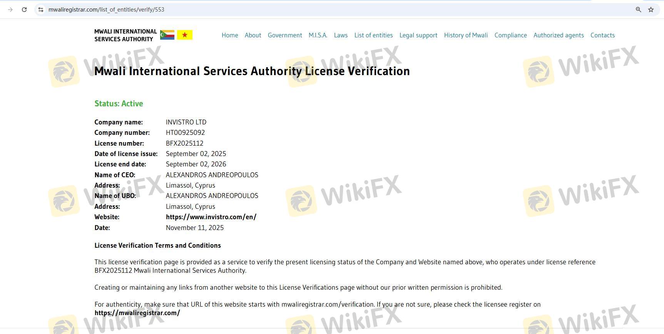Open the Government menu link

[285, 35]
